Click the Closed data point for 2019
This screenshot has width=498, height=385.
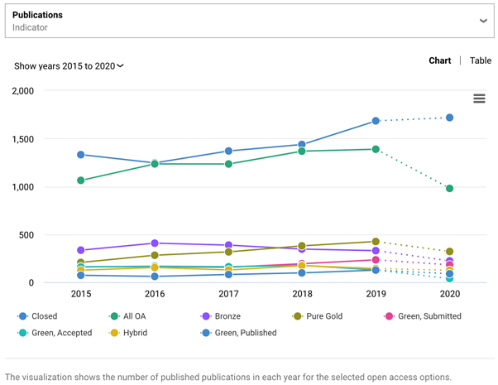tap(376, 121)
